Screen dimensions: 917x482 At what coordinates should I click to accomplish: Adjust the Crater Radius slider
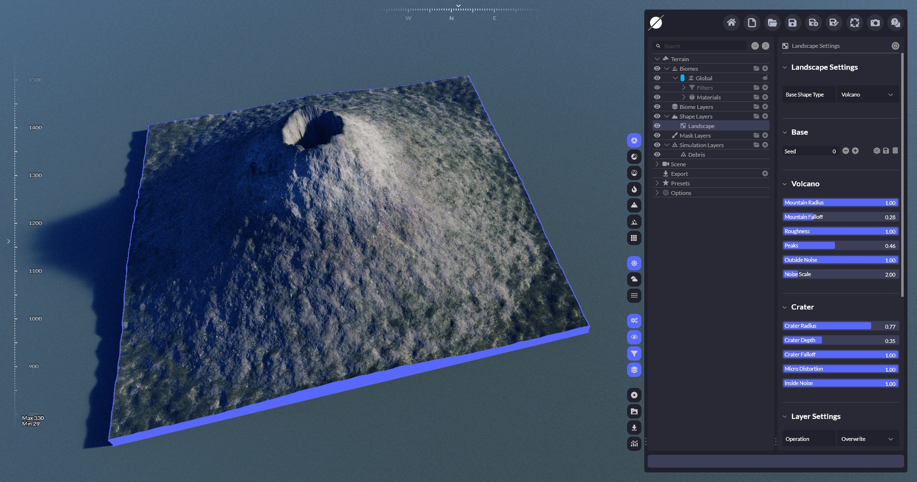click(x=841, y=326)
